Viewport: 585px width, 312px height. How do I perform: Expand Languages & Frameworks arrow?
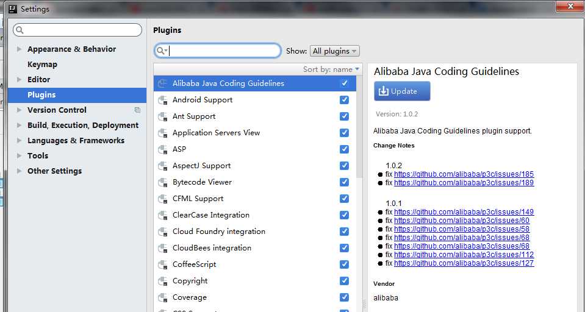click(19, 141)
